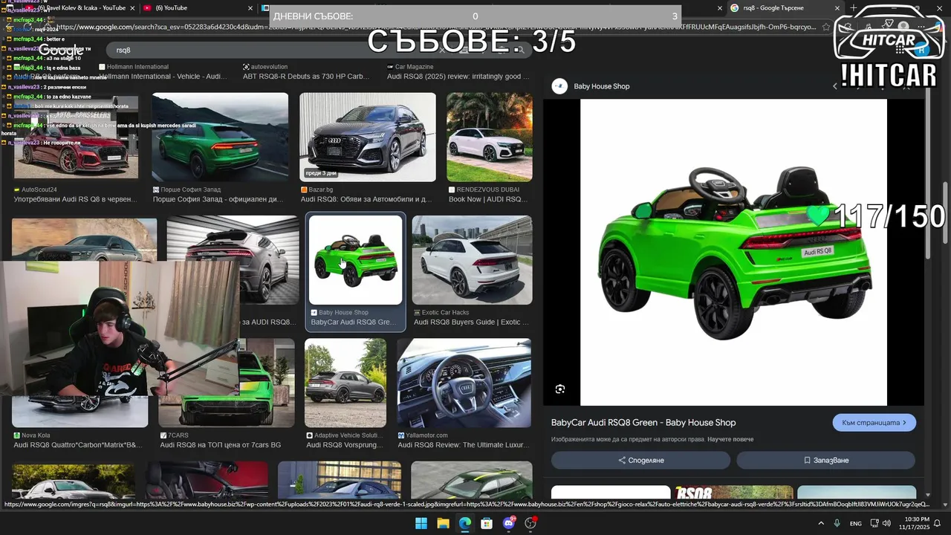951x535 pixels.
Task: Click 'Audi RSQ8 Review: The Ultimate Luxur...' caption
Action: (464, 445)
